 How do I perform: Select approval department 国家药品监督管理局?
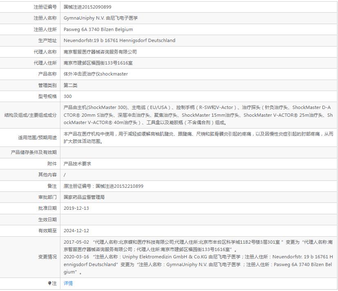(x=84, y=197)
